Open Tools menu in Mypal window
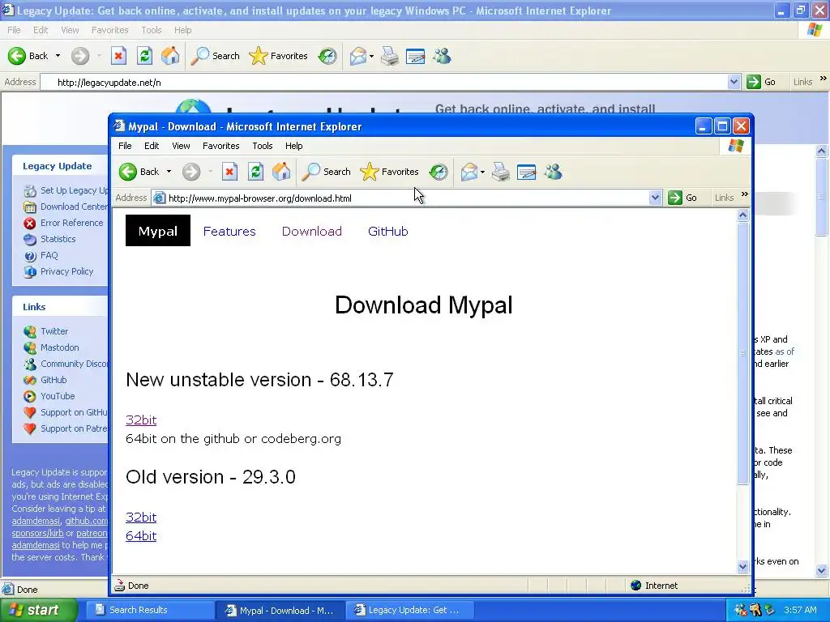830x622 pixels. [x=263, y=146]
